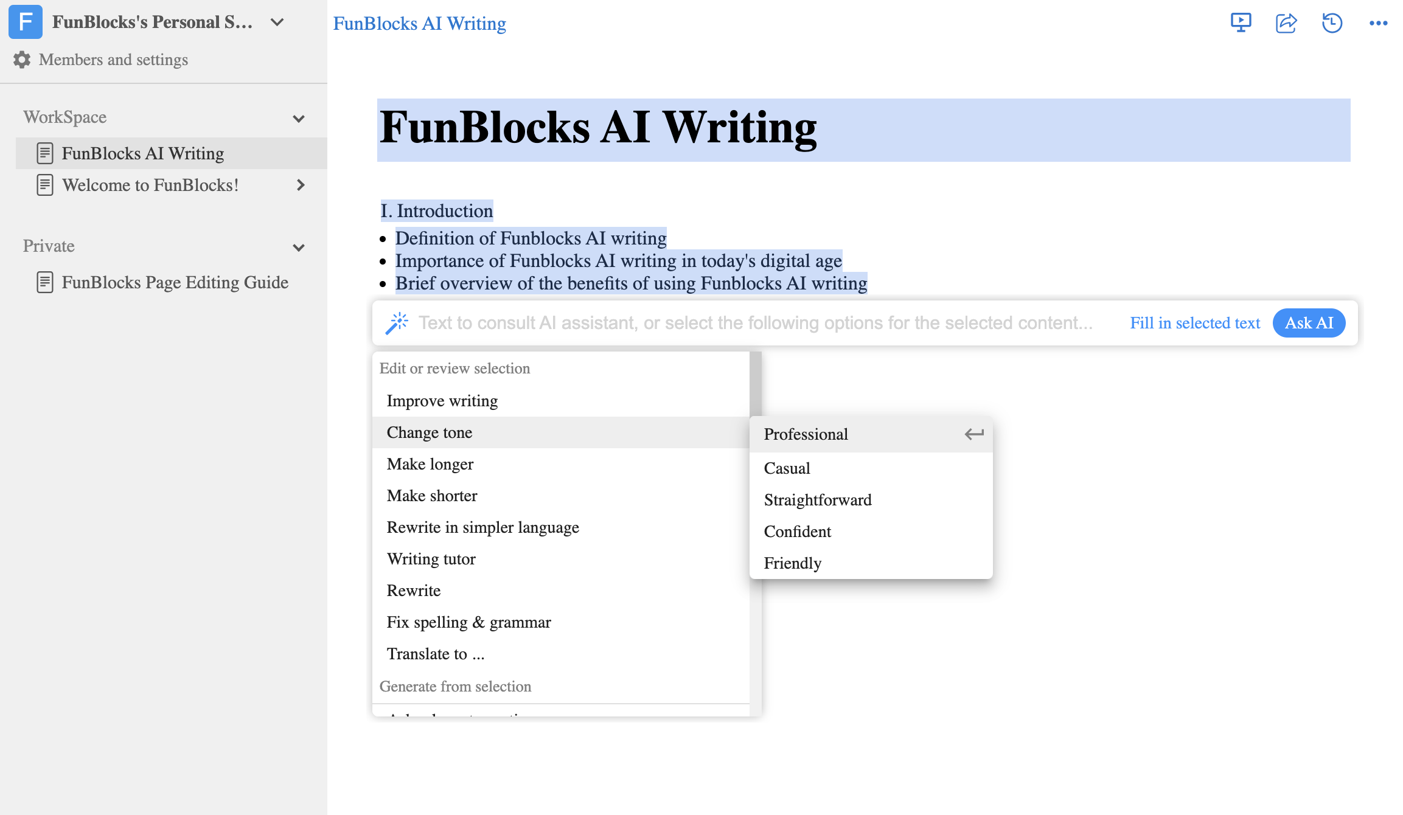This screenshot has height=815, width=1403.
Task: Open the workspace switcher chevron
Action: tap(277, 23)
